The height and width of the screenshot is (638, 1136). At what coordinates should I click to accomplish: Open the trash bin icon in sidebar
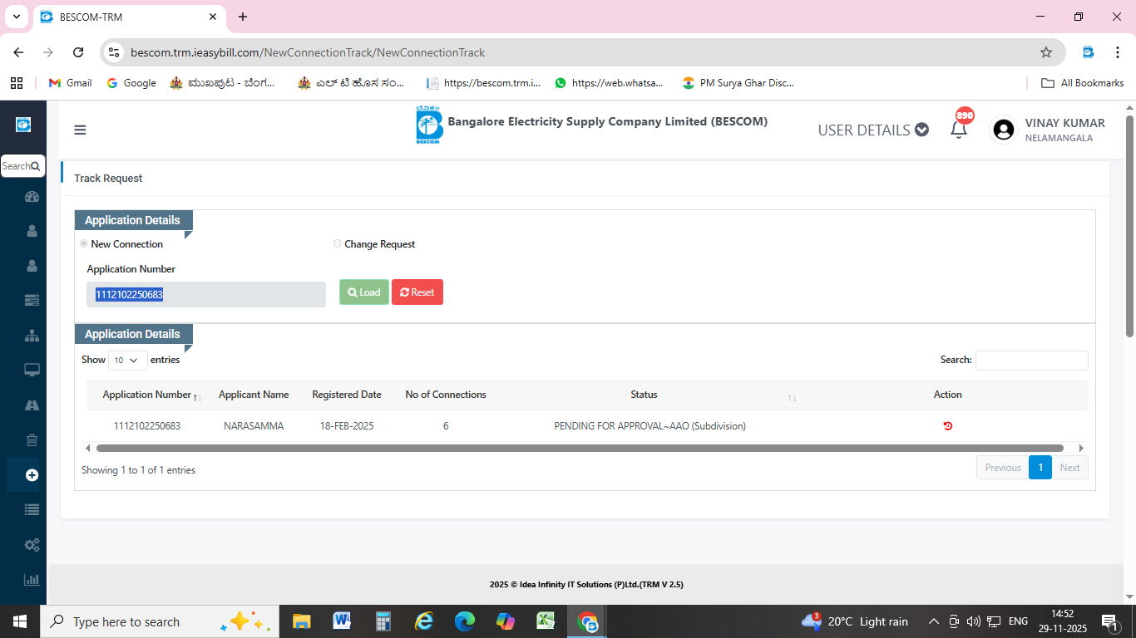coord(32,440)
